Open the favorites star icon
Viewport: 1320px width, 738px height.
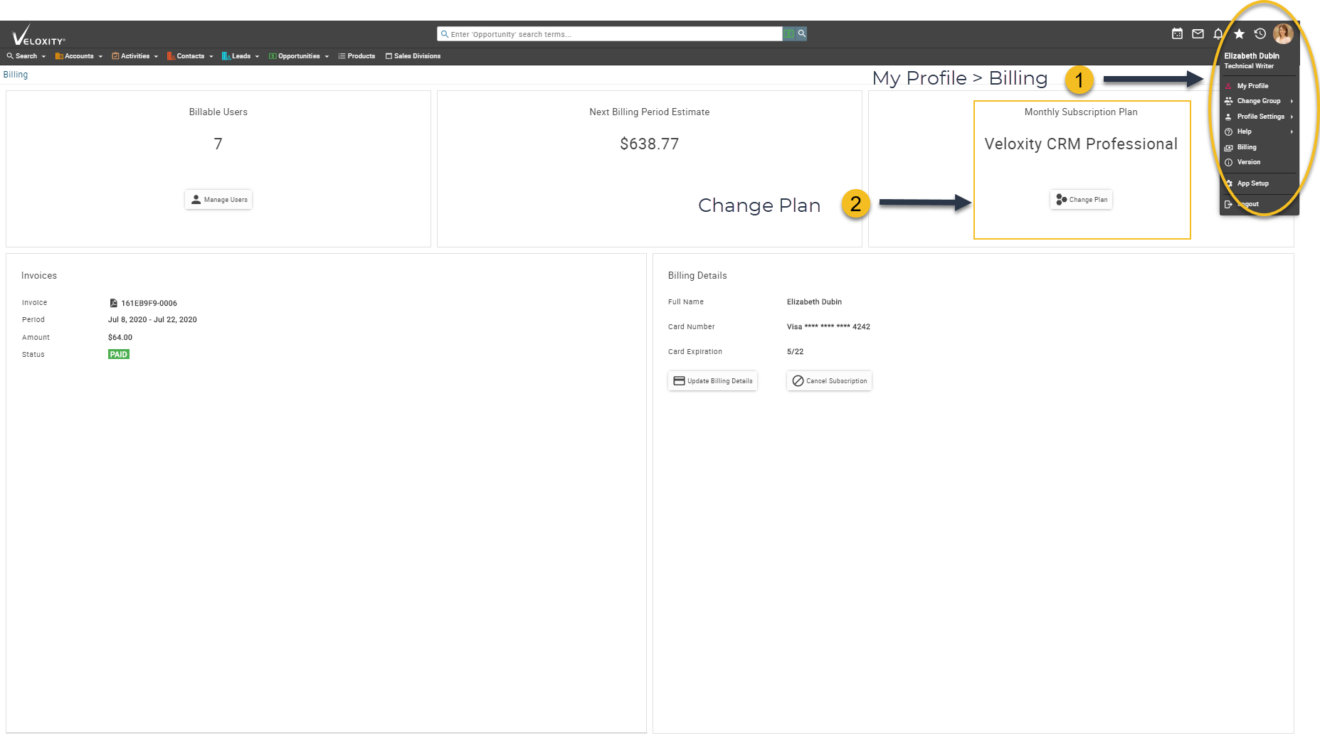(1239, 33)
